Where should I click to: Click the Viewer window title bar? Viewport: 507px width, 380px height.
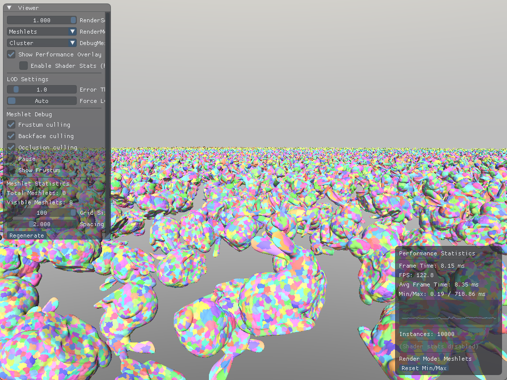59,8
